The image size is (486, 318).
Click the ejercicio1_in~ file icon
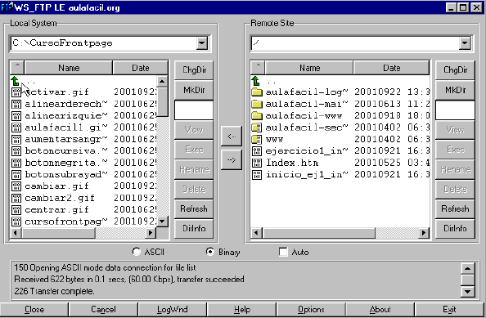257,150
